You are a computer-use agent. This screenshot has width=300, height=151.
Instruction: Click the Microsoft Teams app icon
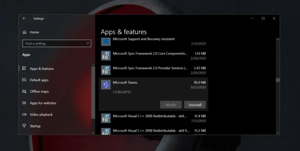[x=106, y=85]
